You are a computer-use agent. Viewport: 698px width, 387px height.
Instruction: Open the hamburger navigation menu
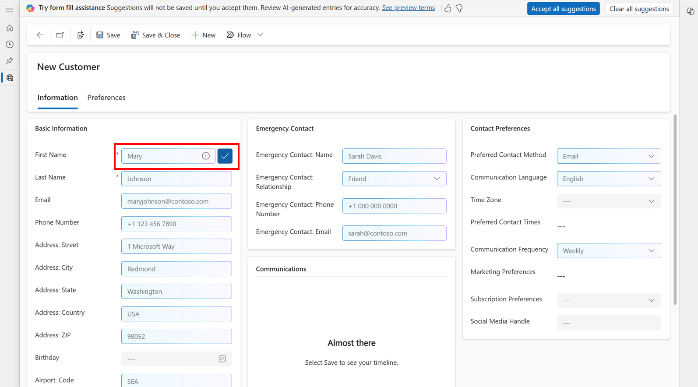(9, 10)
